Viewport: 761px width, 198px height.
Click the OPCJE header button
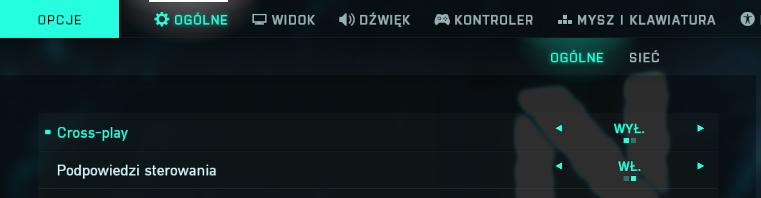60,19
